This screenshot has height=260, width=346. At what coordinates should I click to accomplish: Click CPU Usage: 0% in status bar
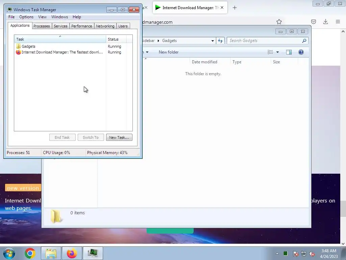click(56, 153)
